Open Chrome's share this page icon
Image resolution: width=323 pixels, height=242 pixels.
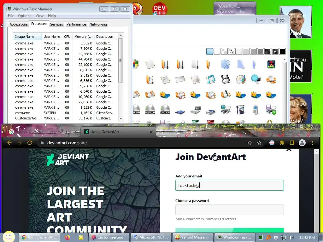coord(249,143)
